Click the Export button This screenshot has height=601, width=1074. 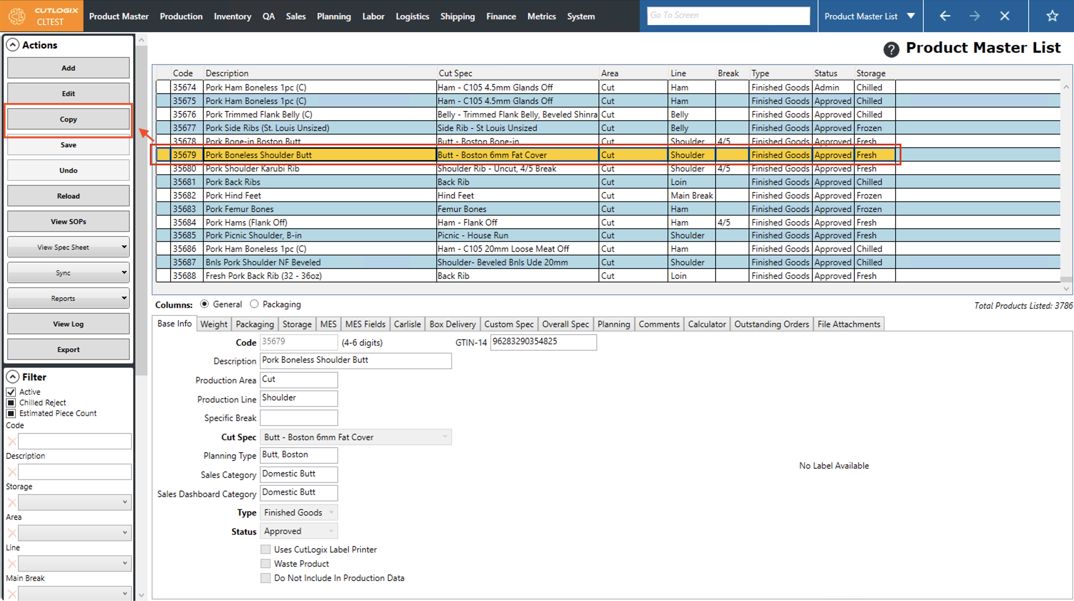68,350
